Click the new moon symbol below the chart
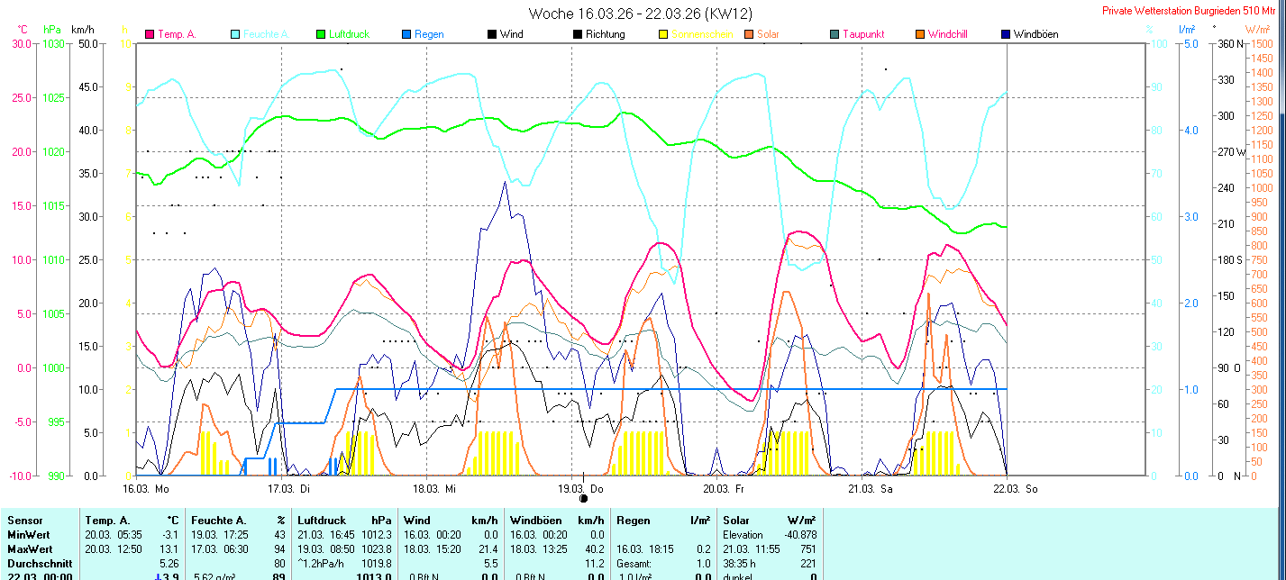Screen dimensions: 1286x580 (x=583, y=498)
